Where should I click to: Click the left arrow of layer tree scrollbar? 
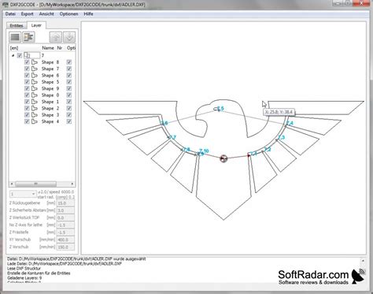12,184
